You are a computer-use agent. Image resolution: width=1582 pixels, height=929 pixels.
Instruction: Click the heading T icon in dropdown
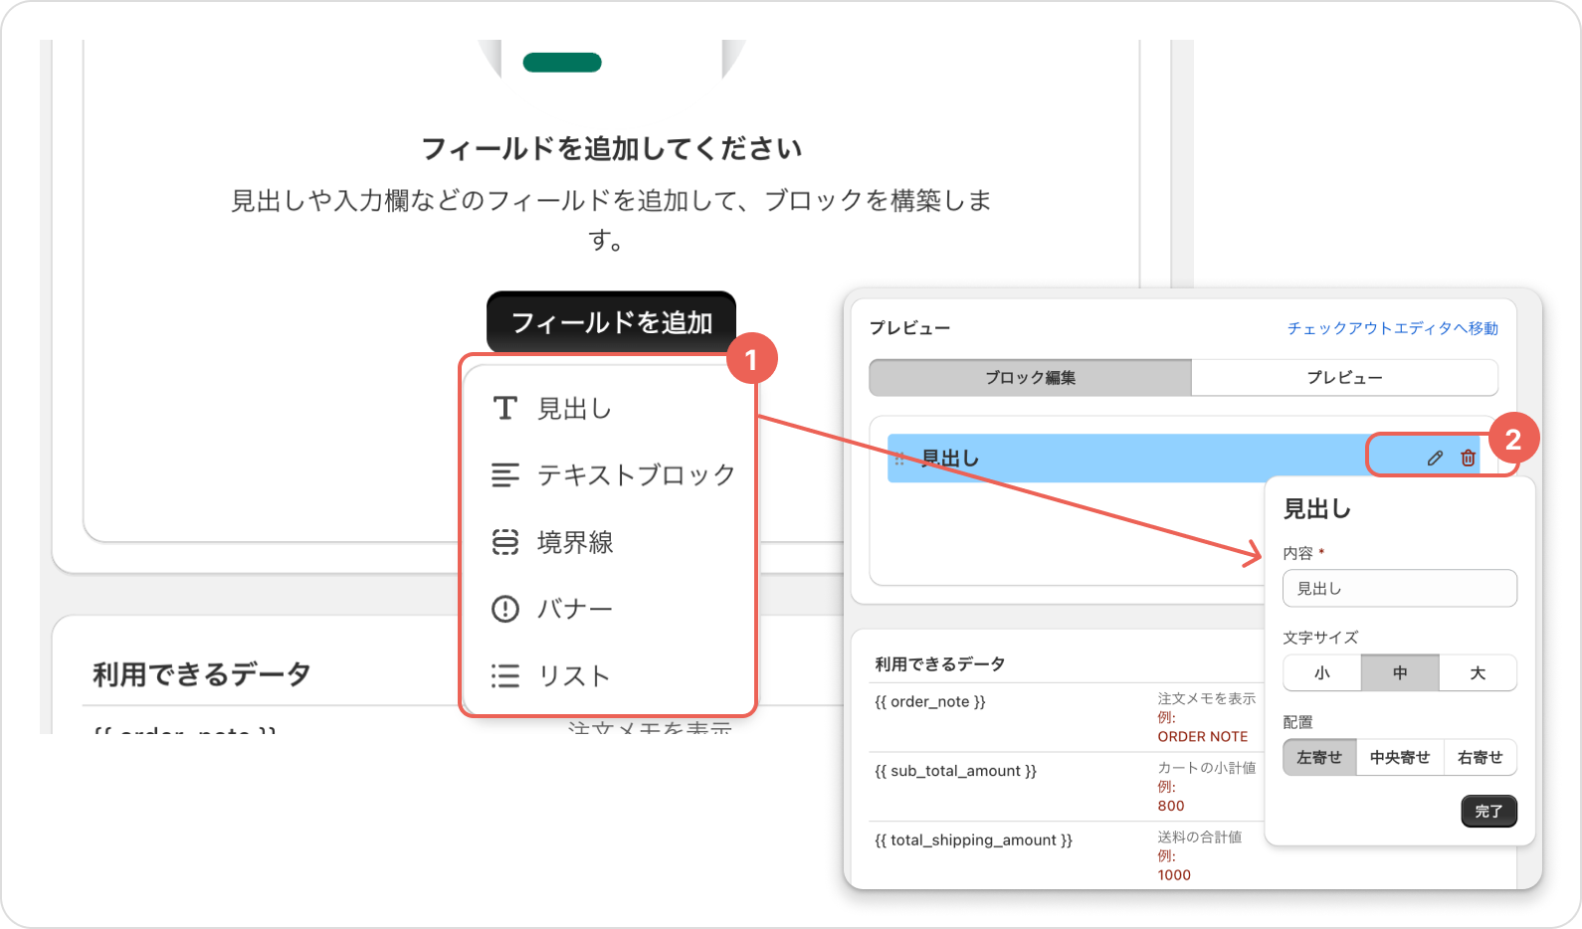505,408
